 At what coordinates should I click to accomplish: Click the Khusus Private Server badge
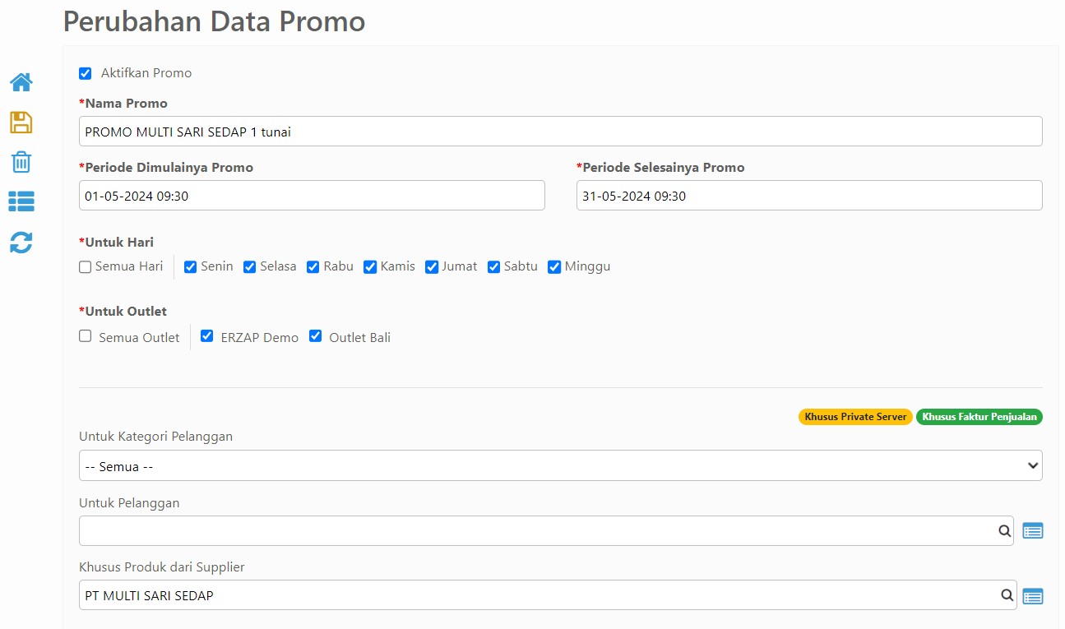[x=855, y=417]
